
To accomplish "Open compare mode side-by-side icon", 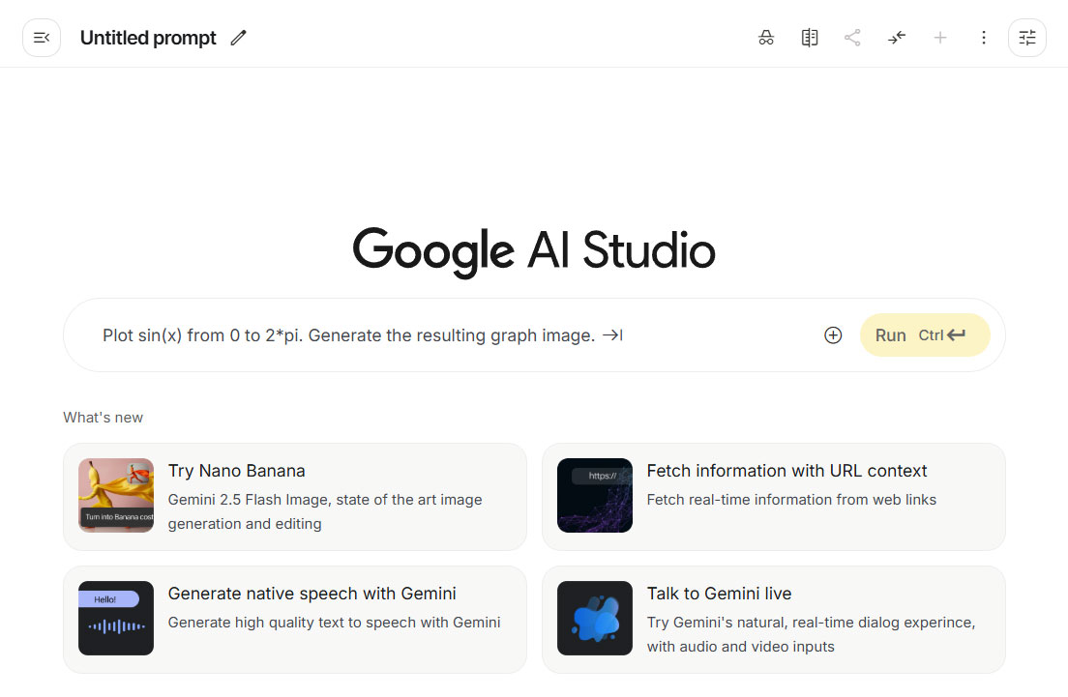I will tap(810, 38).
